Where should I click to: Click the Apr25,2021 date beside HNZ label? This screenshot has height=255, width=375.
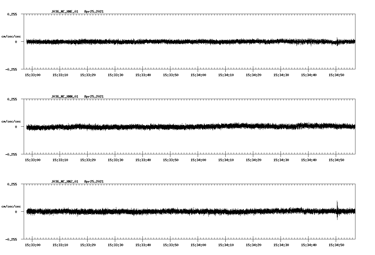pyautogui.click(x=94, y=182)
